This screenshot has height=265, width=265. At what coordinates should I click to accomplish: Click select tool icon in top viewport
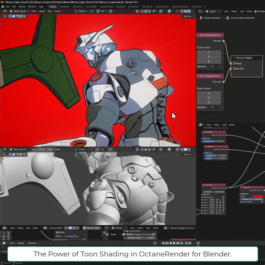(5, 16)
